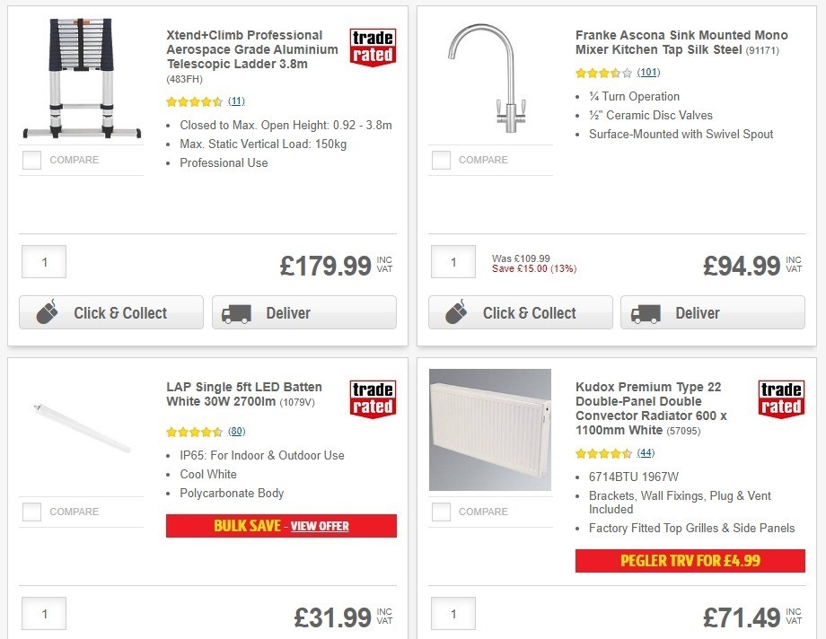Open the PEGLER TRV FOR £4.99 offer
Image resolution: width=826 pixels, height=639 pixels.
(690, 560)
